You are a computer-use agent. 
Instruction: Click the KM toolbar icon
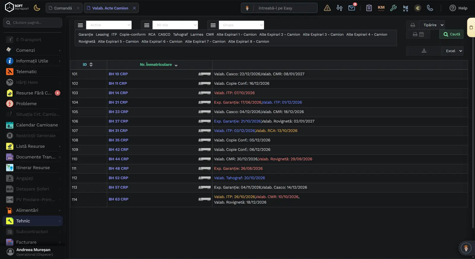coord(381,8)
